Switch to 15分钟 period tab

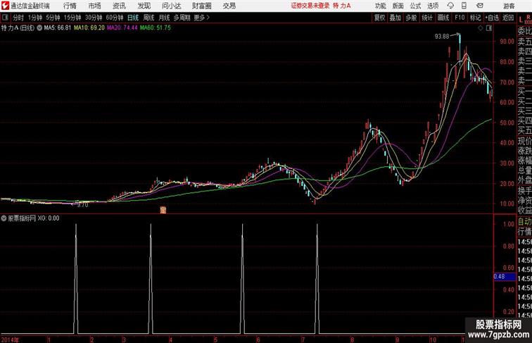(72, 18)
